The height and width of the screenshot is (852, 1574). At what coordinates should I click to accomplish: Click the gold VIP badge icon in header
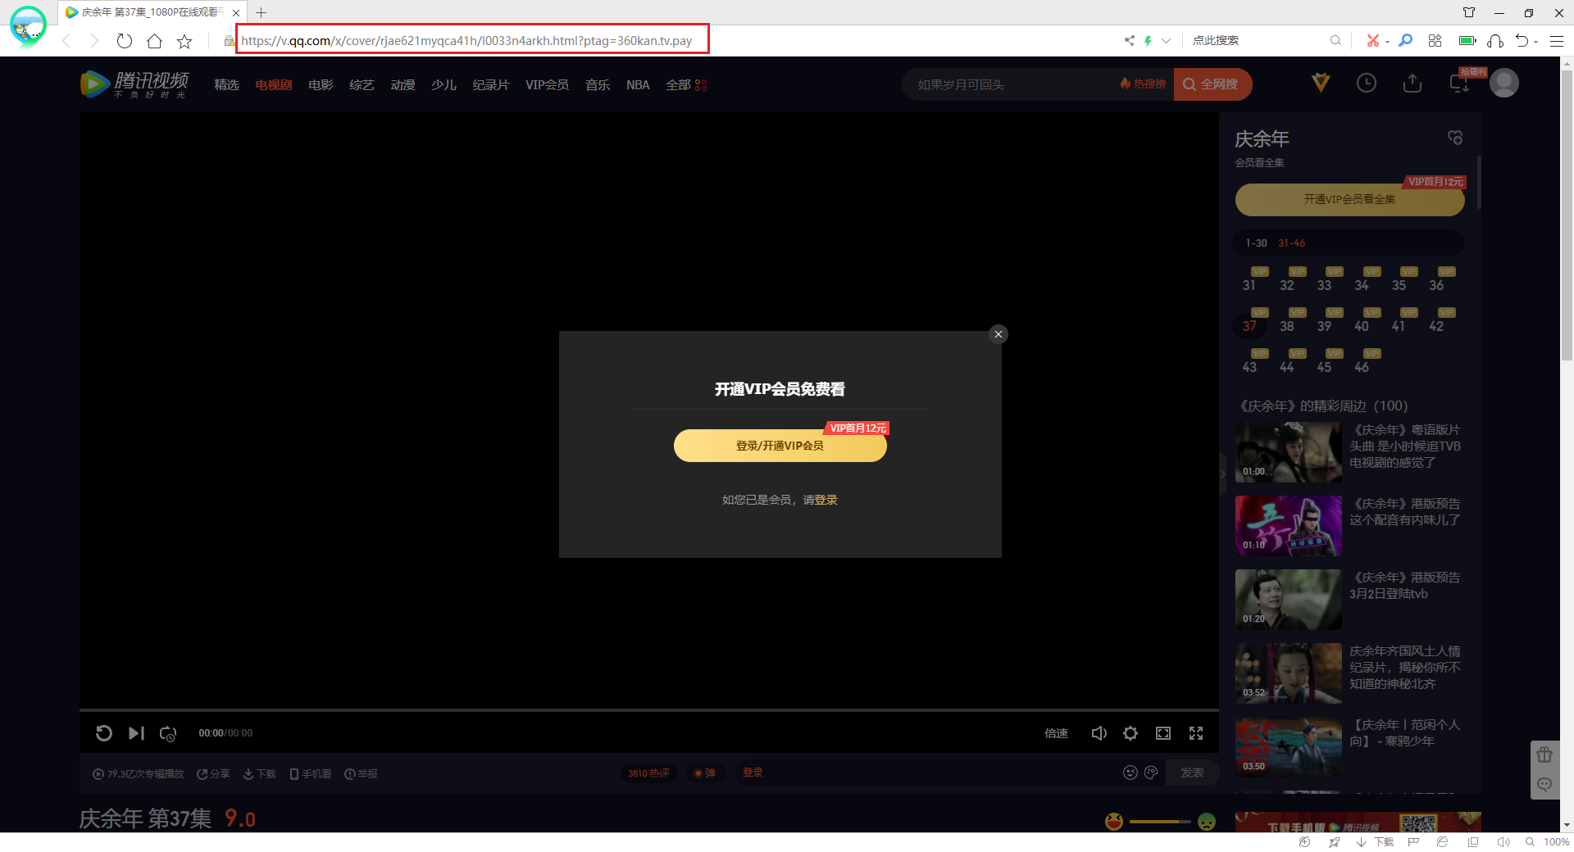[x=1321, y=83]
